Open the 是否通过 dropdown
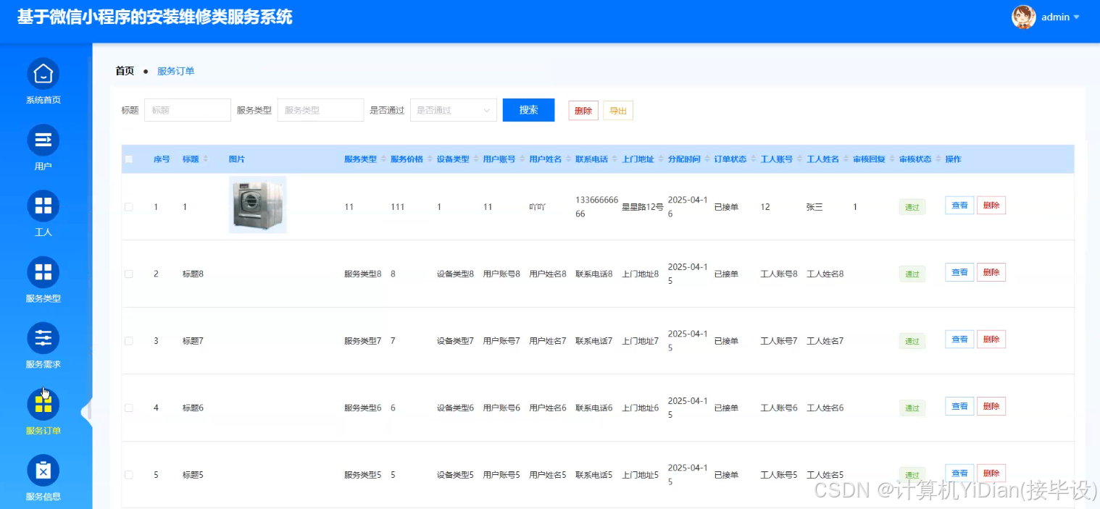The image size is (1100, 509). click(x=453, y=109)
